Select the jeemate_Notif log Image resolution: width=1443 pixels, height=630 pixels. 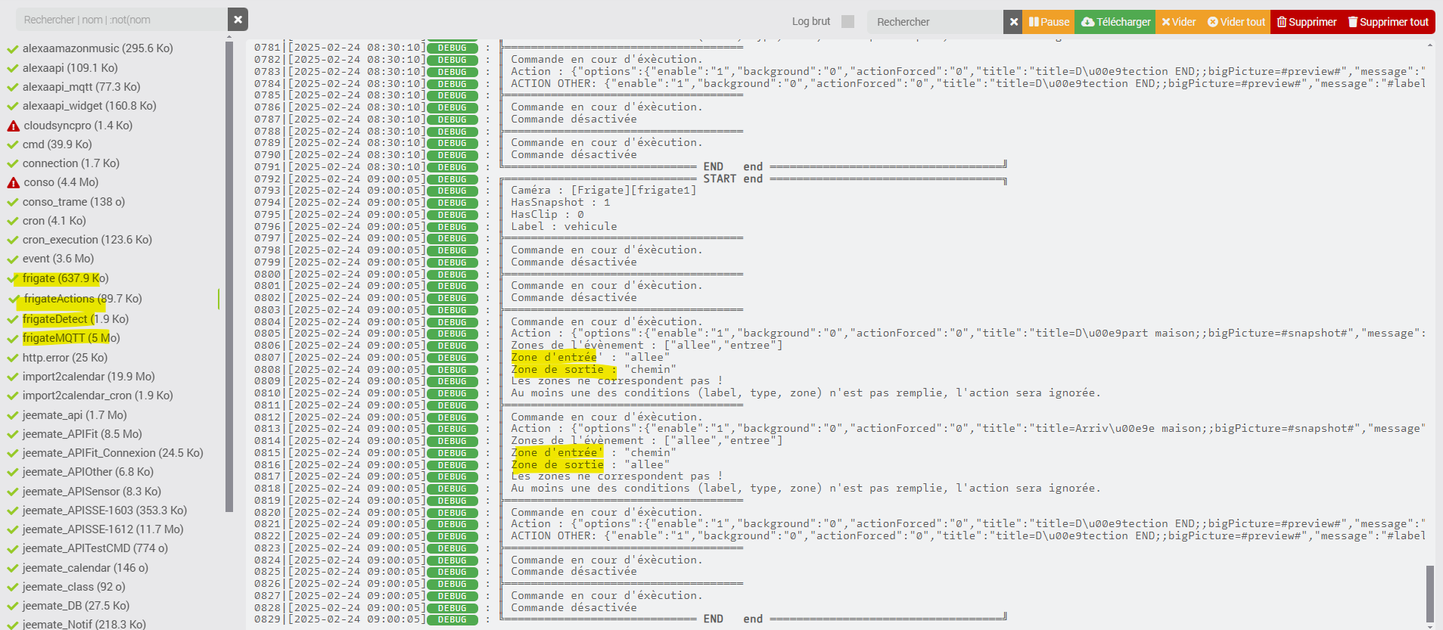click(84, 624)
